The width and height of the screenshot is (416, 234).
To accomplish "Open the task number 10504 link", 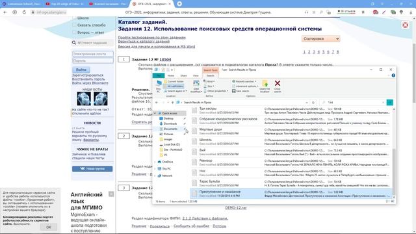I will (165, 59).
